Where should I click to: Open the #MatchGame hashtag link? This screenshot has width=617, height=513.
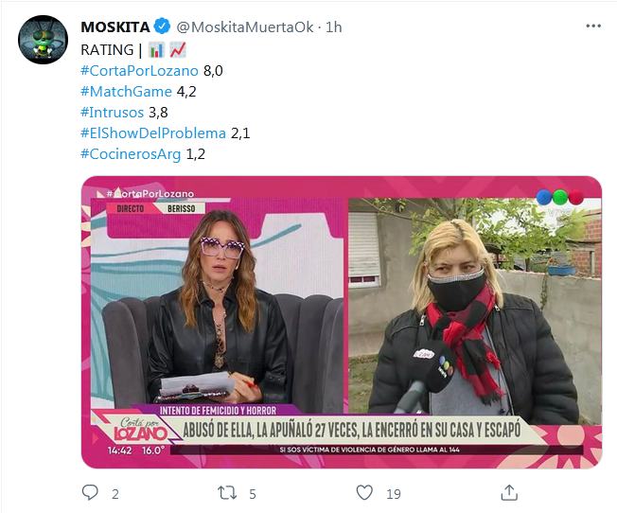tap(126, 92)
